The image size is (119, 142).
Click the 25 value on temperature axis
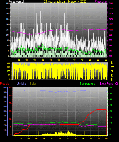tap(111, 105)
